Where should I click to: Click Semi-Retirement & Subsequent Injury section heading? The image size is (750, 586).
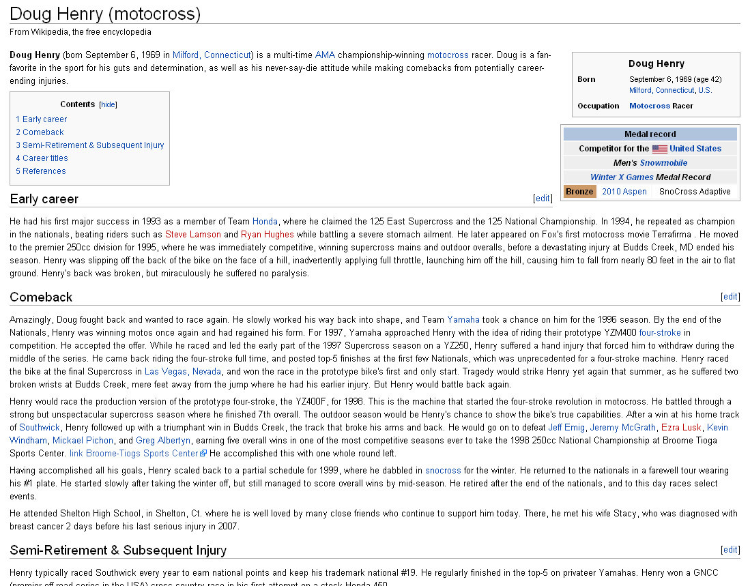coord(118,550)
